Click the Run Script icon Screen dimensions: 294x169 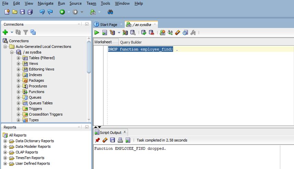coord(105,33)
